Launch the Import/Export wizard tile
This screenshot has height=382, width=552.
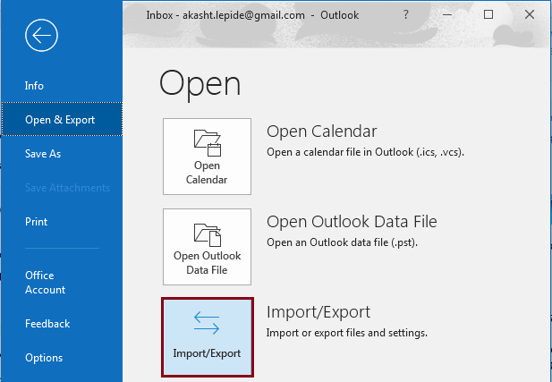(x=207, y=337)
